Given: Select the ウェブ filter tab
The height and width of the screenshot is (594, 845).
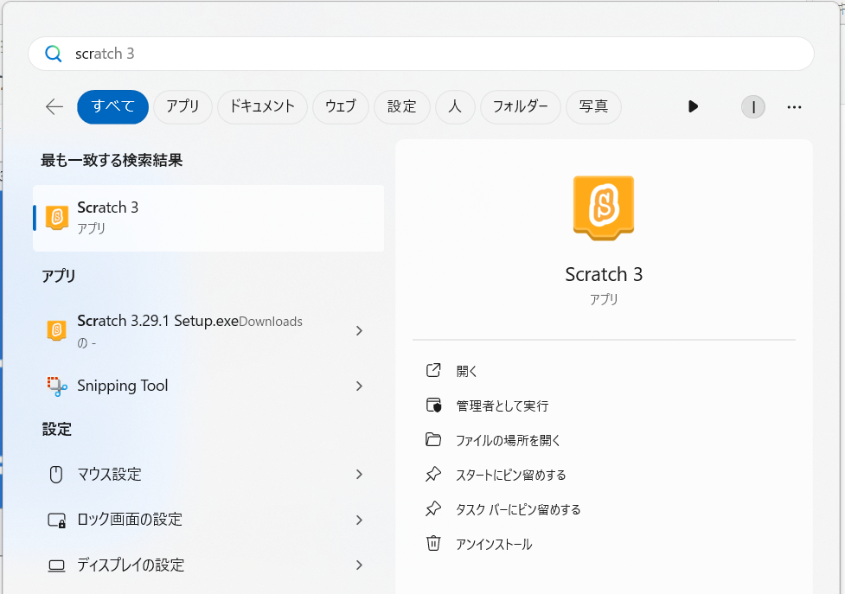Looking at the screenshot, I should (340, 106).
